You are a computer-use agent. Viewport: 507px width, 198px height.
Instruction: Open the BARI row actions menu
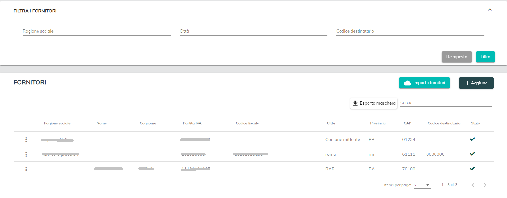[26, 169]
